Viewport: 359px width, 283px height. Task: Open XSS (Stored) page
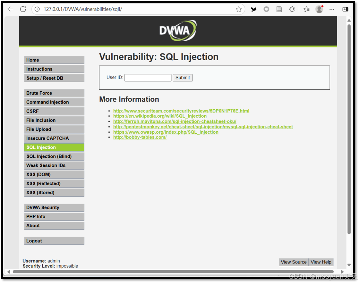[54, 192]
